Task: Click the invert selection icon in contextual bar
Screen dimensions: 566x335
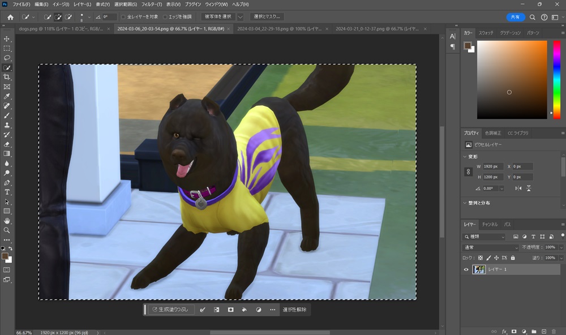Action: click(216, 310)
